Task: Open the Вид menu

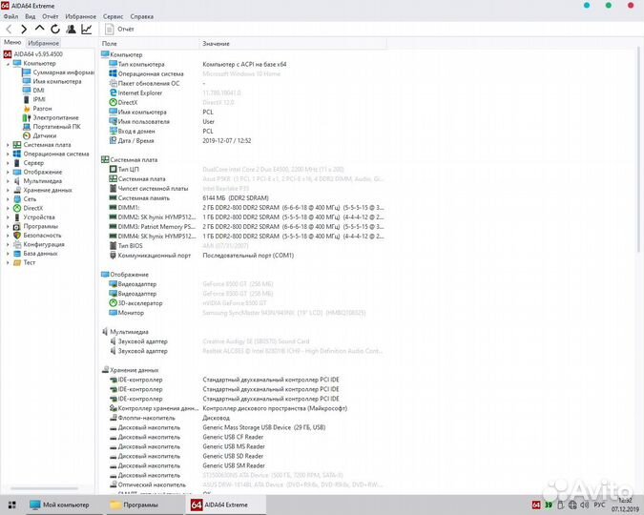Action: (x=30, y=16)
